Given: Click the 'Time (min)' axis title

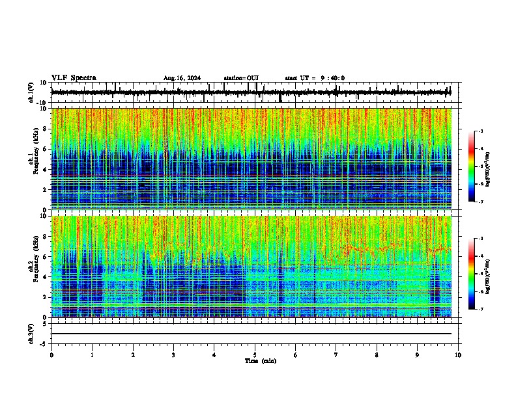Looking at the screenshot, I should [x=261, y=361].
